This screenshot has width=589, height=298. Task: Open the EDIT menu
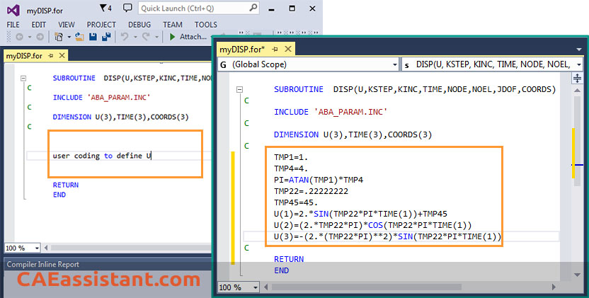[39, 25]
